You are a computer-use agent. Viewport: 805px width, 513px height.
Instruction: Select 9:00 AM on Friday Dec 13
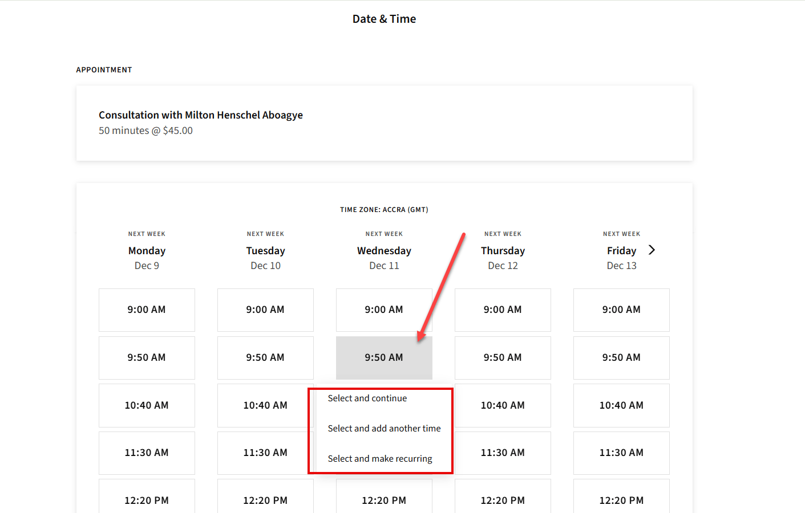(x=621, y=310)
